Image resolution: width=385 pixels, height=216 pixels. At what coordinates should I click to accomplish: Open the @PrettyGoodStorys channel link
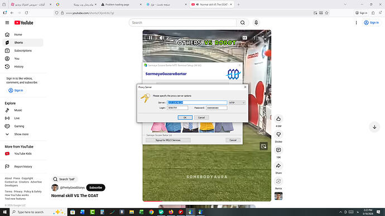point(72,188)
